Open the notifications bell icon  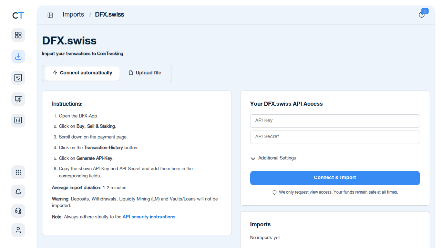point(18,192)
